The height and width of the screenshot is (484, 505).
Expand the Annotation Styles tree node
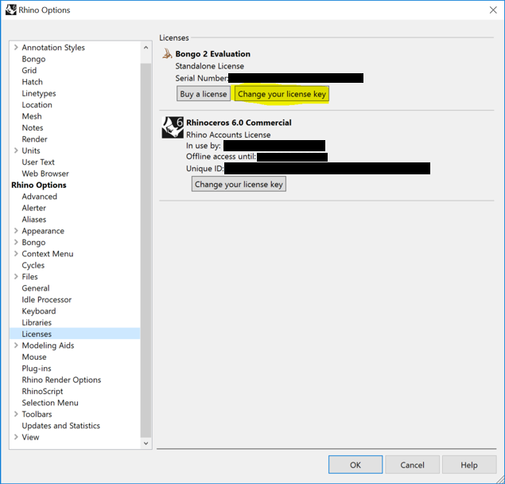tap(16, 48)
